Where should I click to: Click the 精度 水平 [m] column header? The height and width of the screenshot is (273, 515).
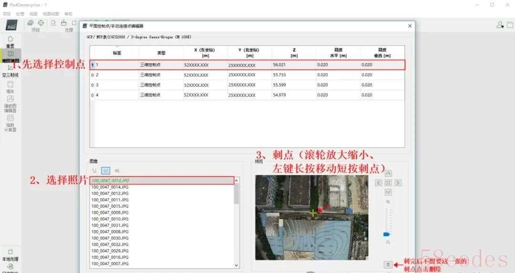coord(338,52)
